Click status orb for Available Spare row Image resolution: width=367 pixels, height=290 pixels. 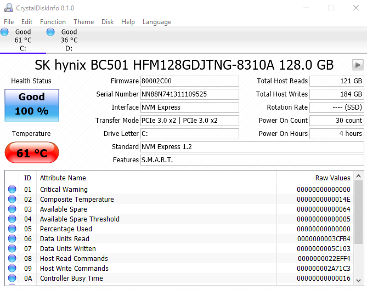[x=12, y=209]
